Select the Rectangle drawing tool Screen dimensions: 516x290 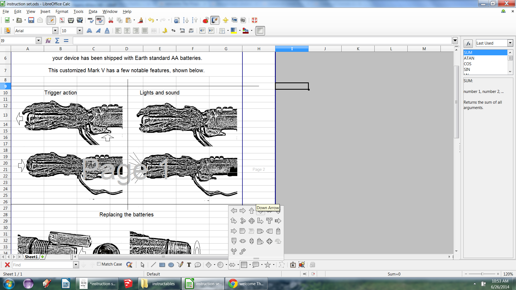(x=162, y=265)
